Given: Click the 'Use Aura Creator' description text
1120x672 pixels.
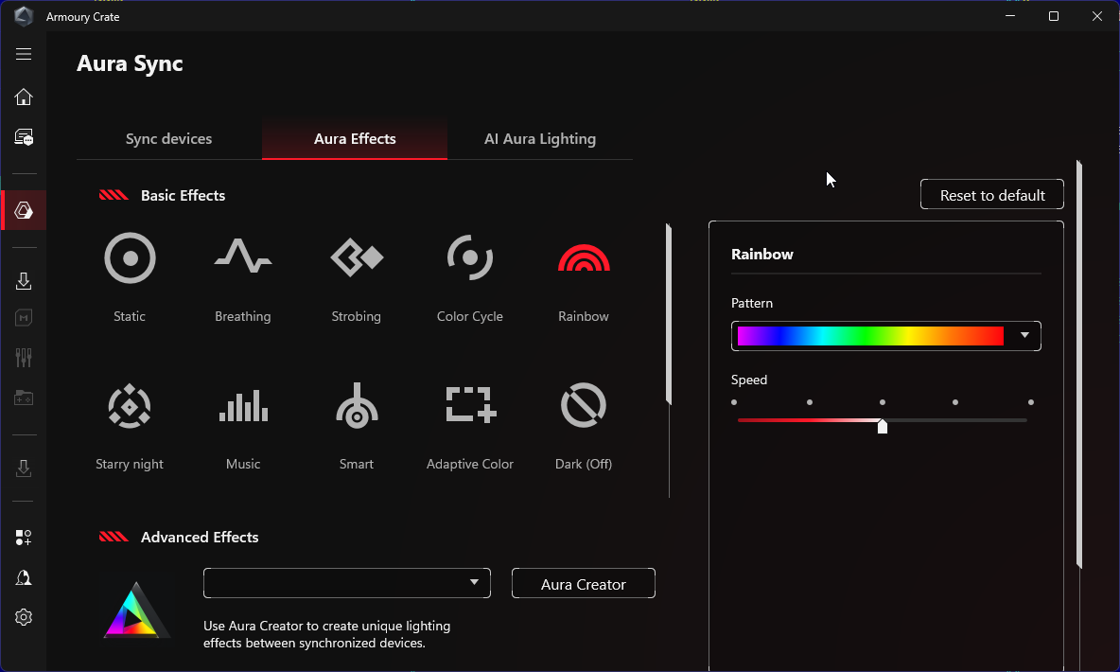Looking at the screenshot, I should pyautogui.click(x=327, y=634).
